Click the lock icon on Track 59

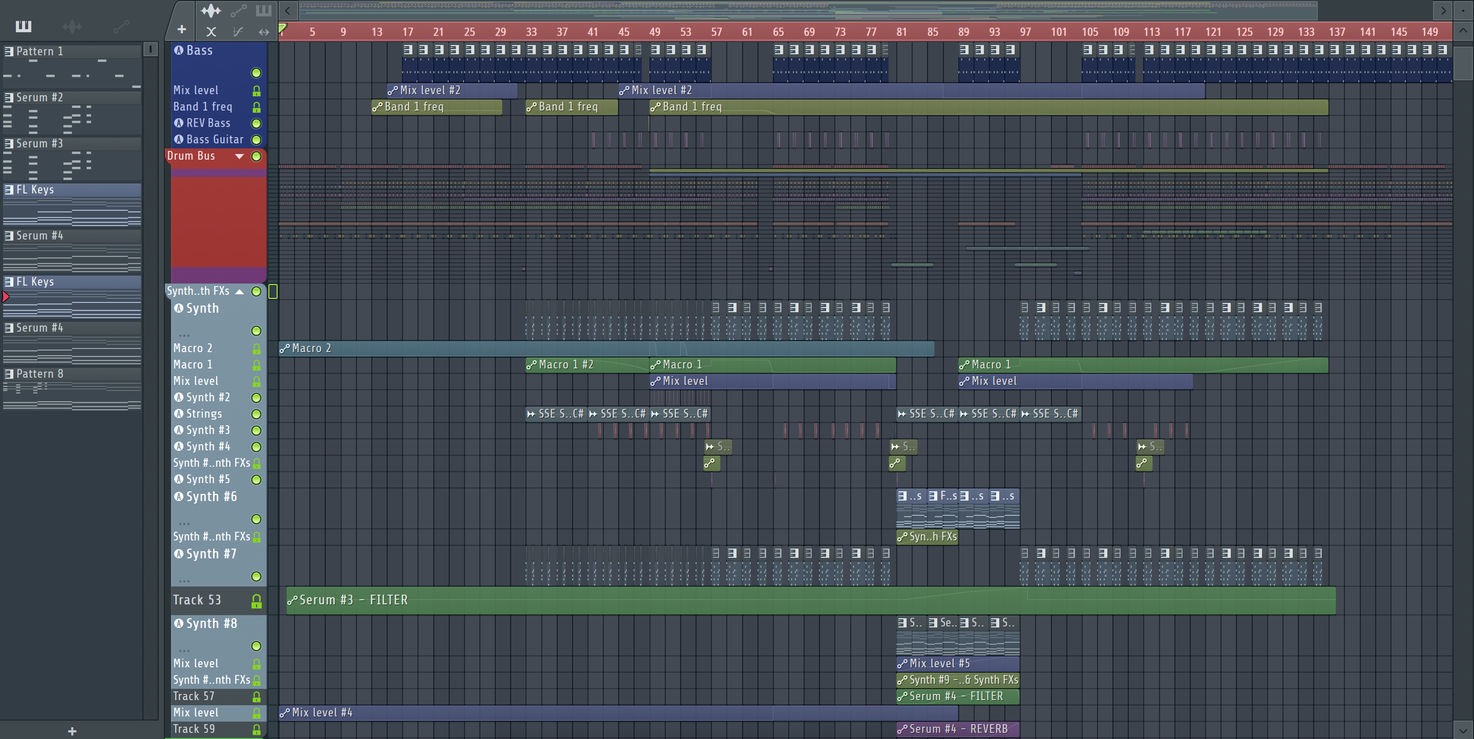(257, 730)
